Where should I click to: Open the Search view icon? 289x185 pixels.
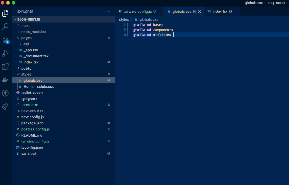click(5, 26)
